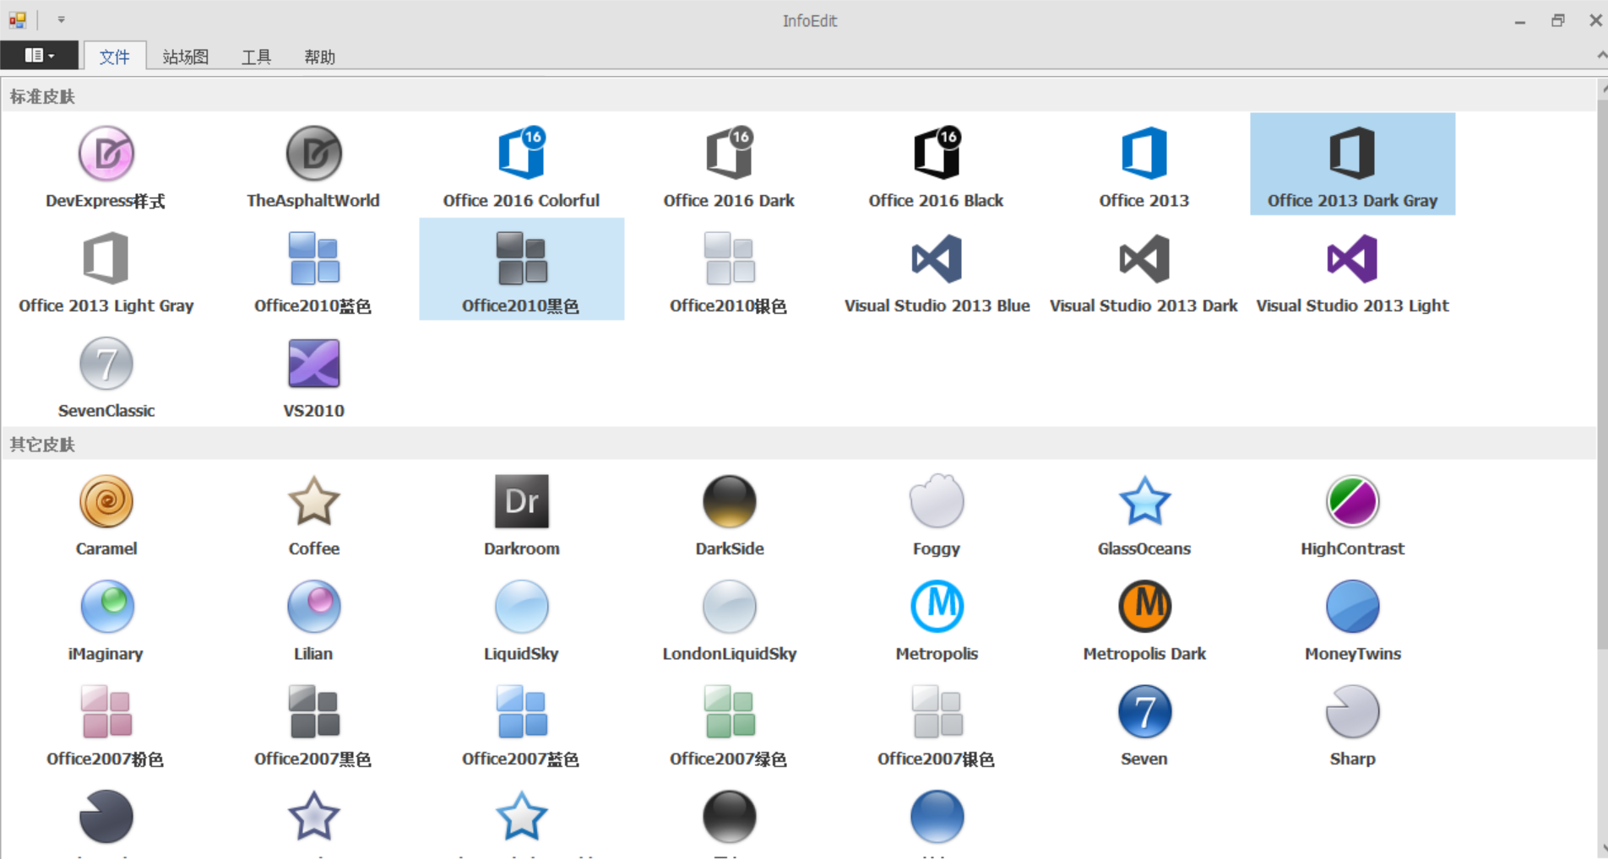Screen dimensions: 1608x859
Task: Choose Office 2016 Colorful skin
Action: coord(521,165)
